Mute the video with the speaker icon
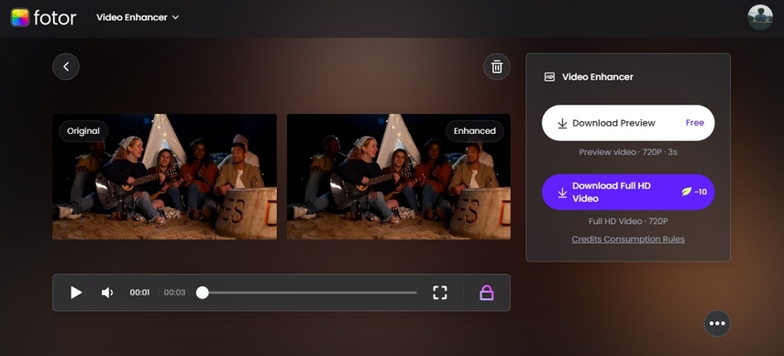784x356 pixels. 107,293
